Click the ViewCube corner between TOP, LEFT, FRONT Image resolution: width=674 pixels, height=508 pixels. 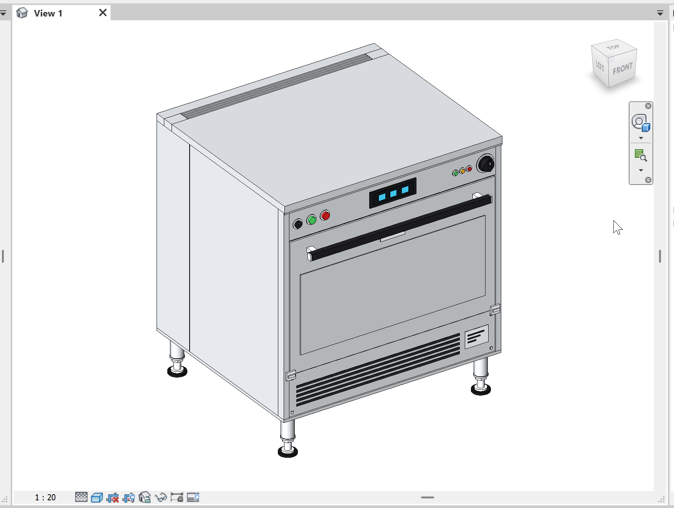point(609,59)
